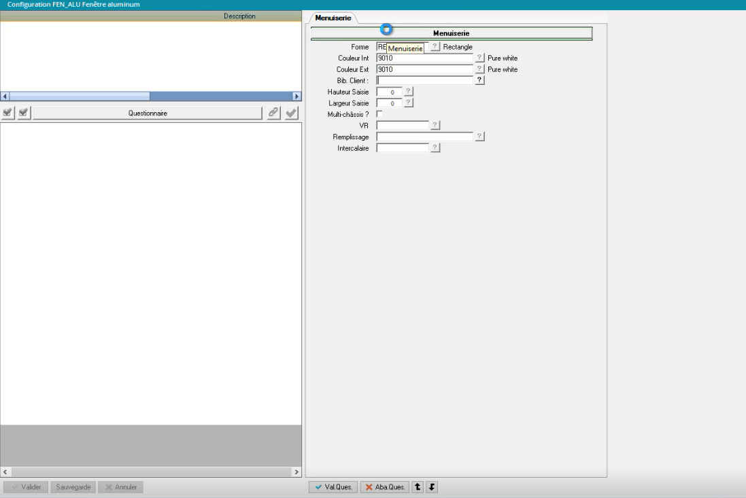Click the Description panel horizontal scrollbar
746x498 pixels.
151,96
